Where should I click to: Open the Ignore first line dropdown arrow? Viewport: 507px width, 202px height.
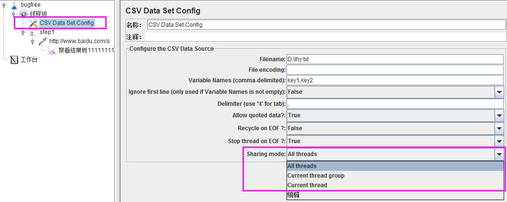(498, 92)
